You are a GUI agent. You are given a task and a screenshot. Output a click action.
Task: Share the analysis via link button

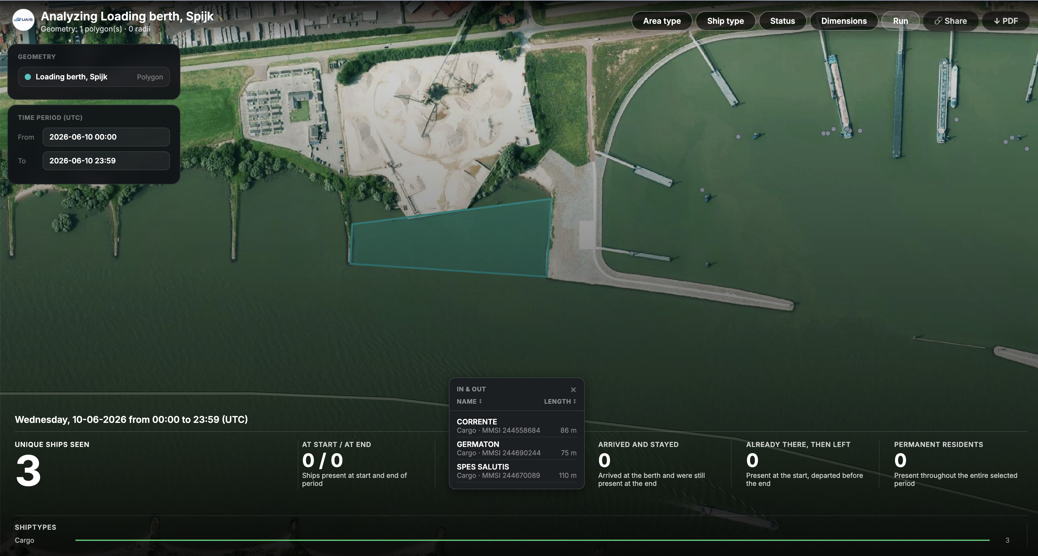pyautogui.click(x=951, y=21)
